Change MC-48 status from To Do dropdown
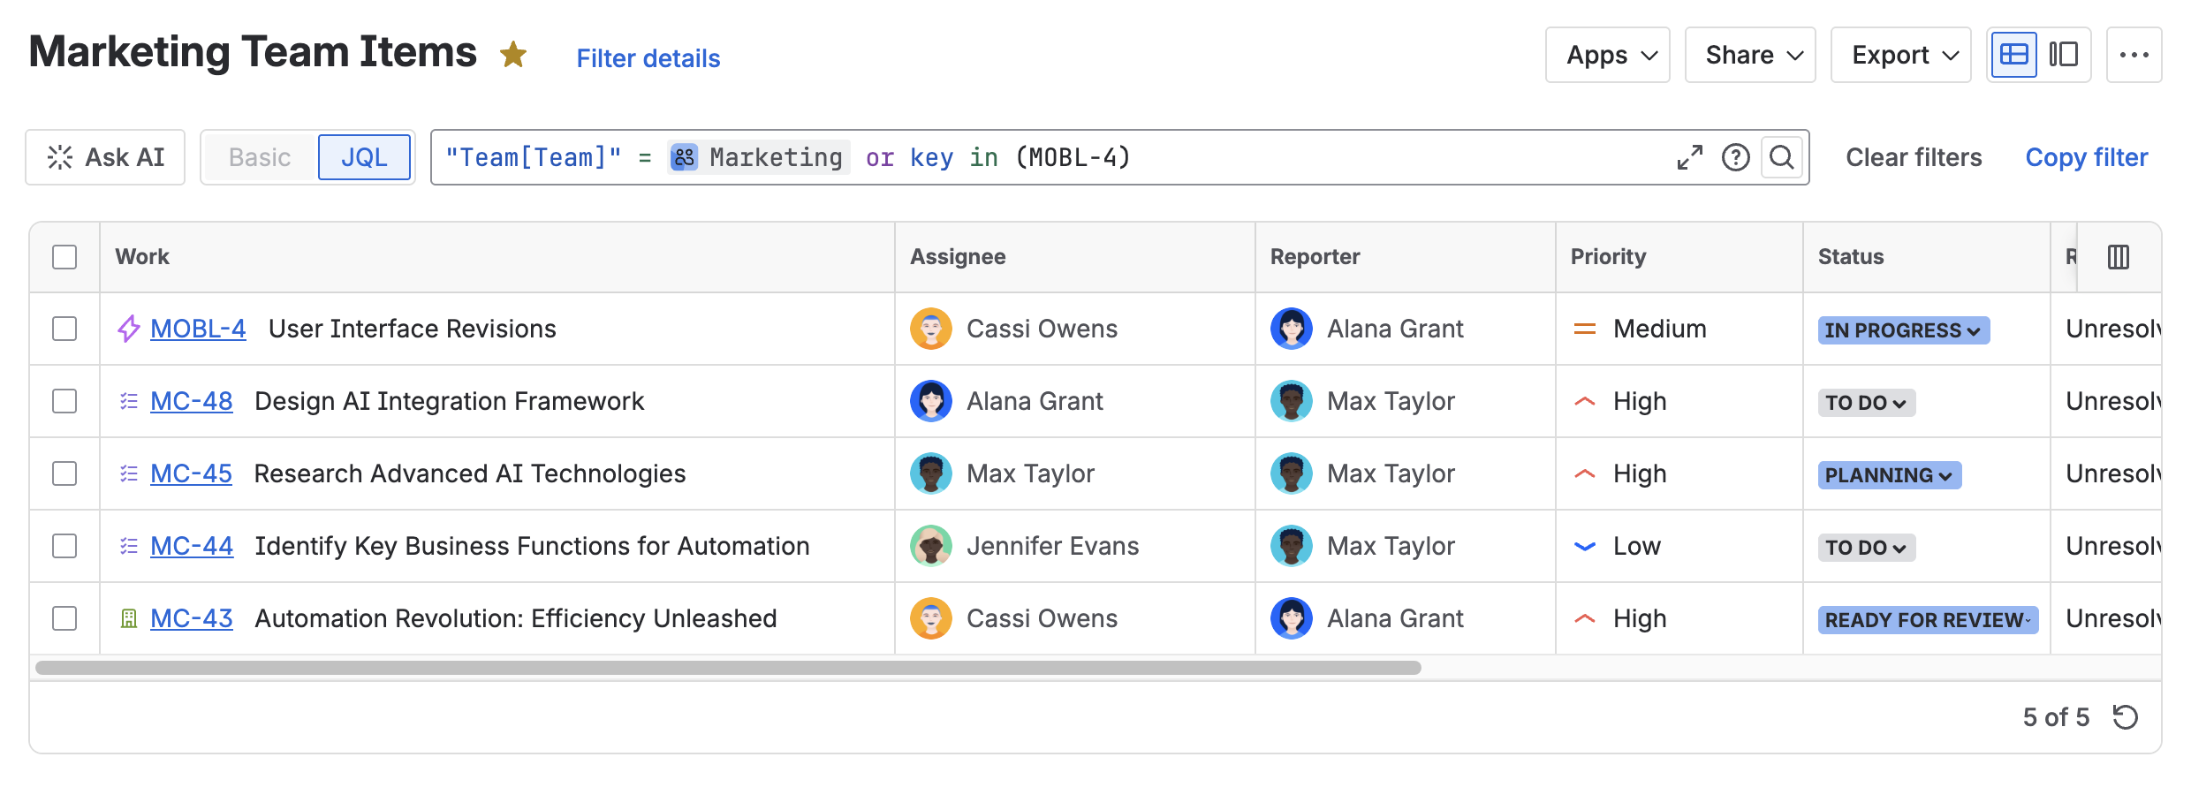 click(1865, 403)
